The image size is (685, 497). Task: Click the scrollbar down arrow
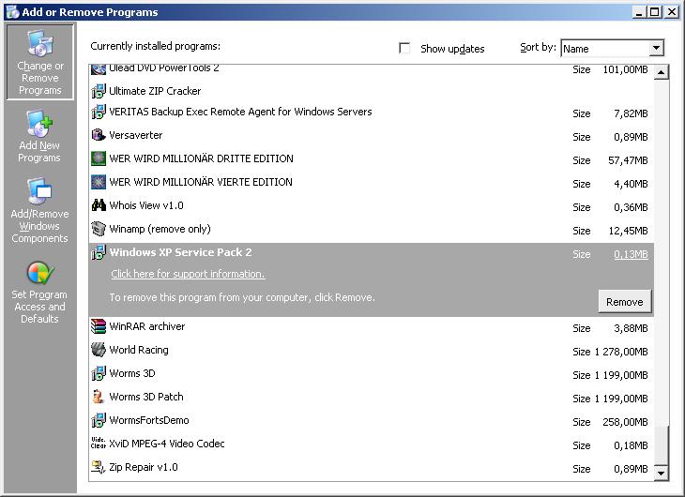(661, 473)
